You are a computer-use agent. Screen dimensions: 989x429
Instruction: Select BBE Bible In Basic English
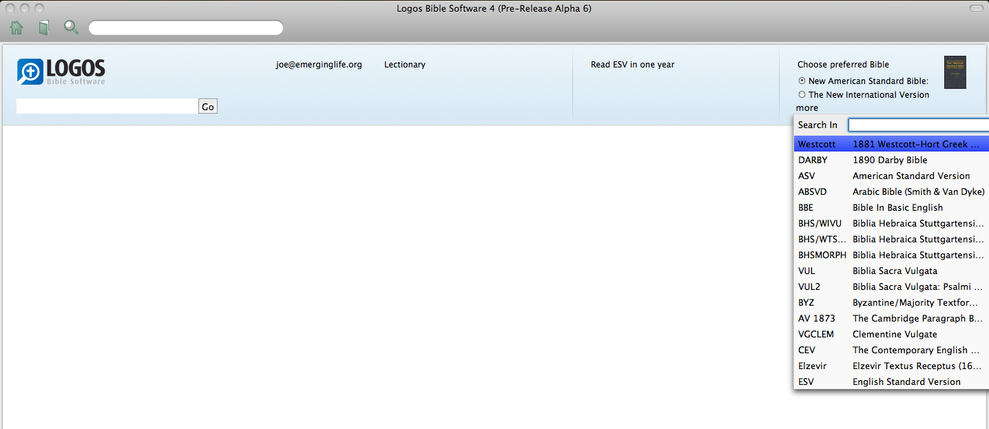(x=891, y=207)
